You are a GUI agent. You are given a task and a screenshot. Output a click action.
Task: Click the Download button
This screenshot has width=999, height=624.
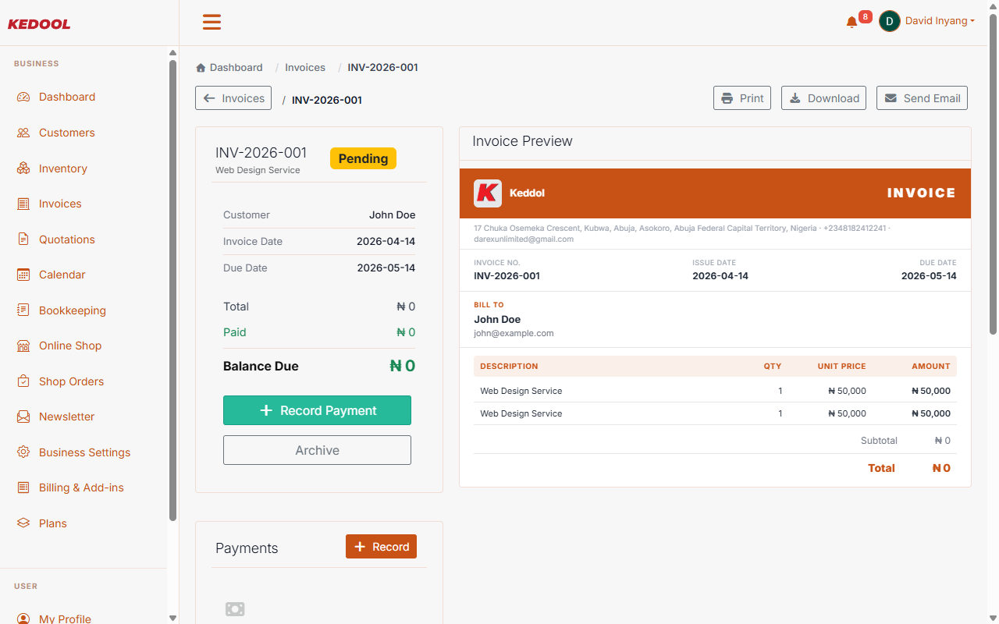coord(823,98)
